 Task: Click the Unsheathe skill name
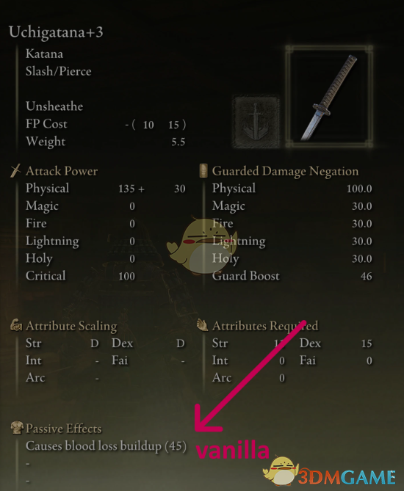(x=54, y=106)
